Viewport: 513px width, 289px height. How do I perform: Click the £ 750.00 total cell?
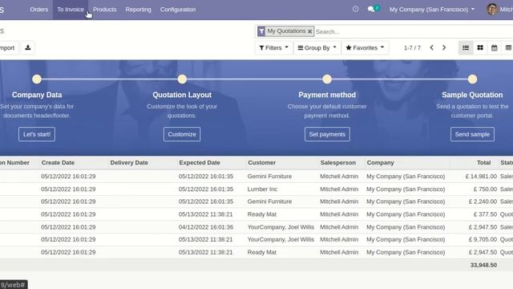pos(485,189)
